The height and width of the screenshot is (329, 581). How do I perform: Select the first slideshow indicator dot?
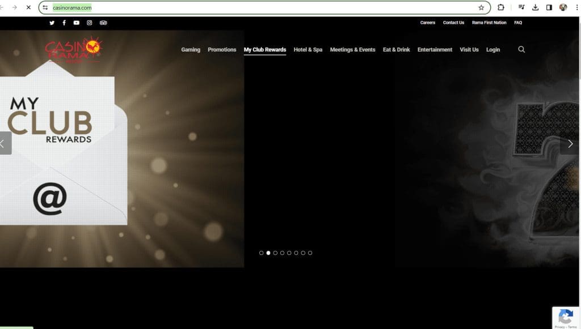pyautogui.click(x=261, y=253)
